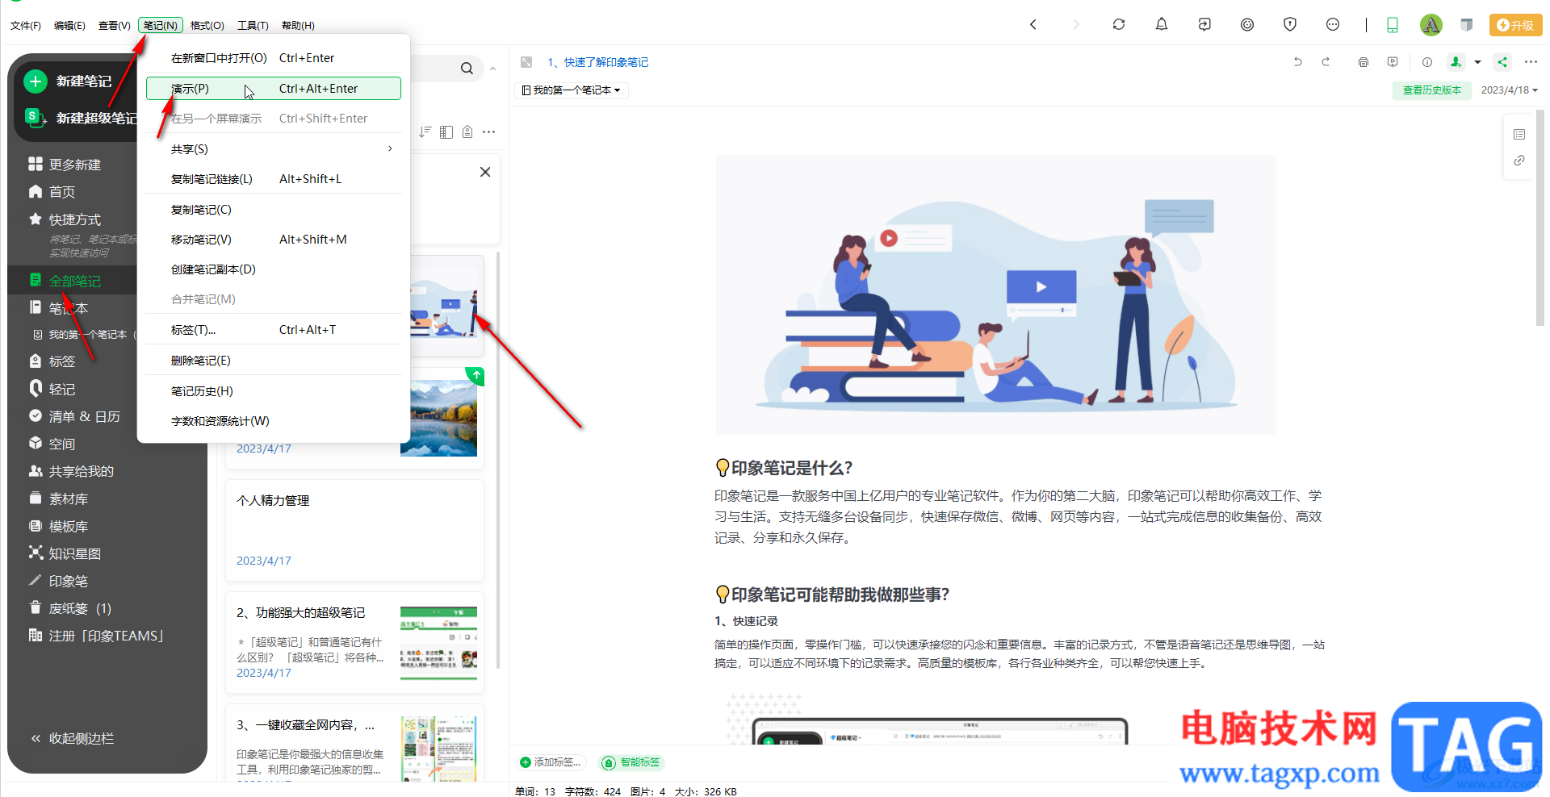Viewport: 1550px width, 797px height.
Task: Click the orange upgrade button
Action: click(x=1515, y=25)
